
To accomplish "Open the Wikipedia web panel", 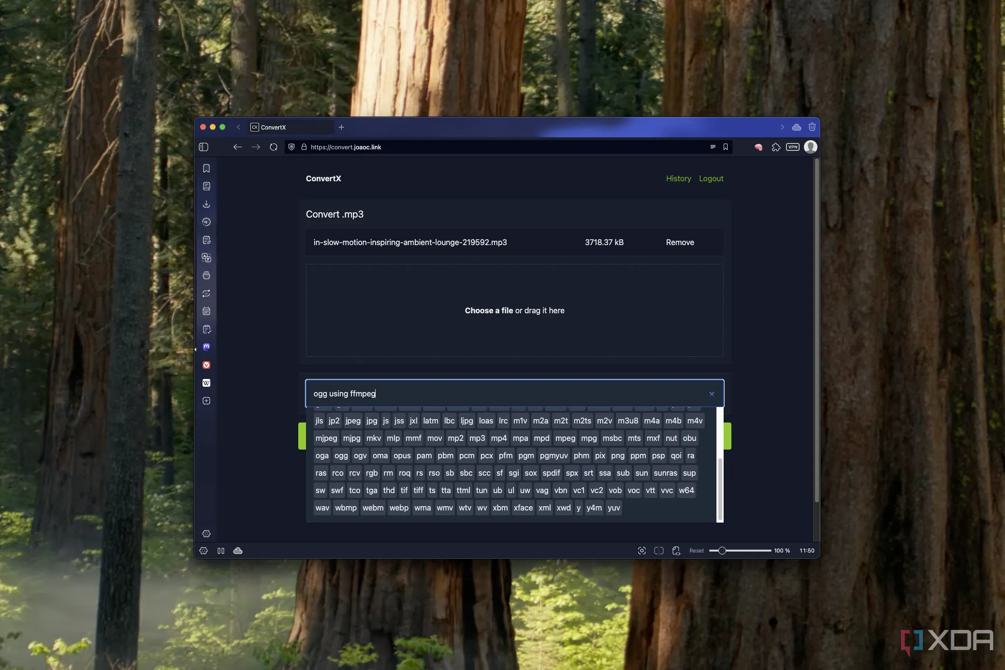I will (x=206, y=383).
